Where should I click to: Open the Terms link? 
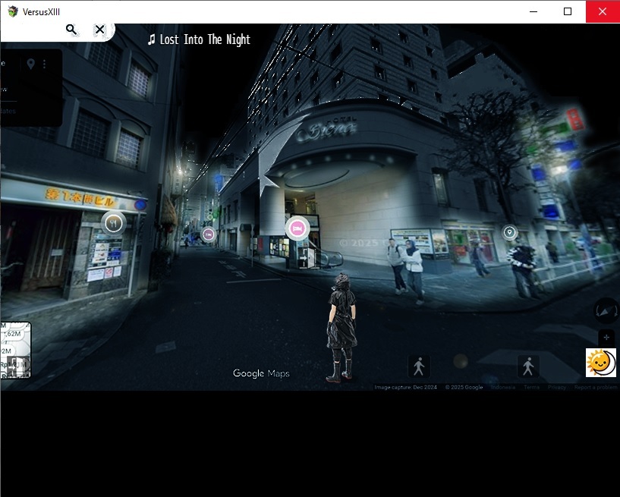coord(531,387)
